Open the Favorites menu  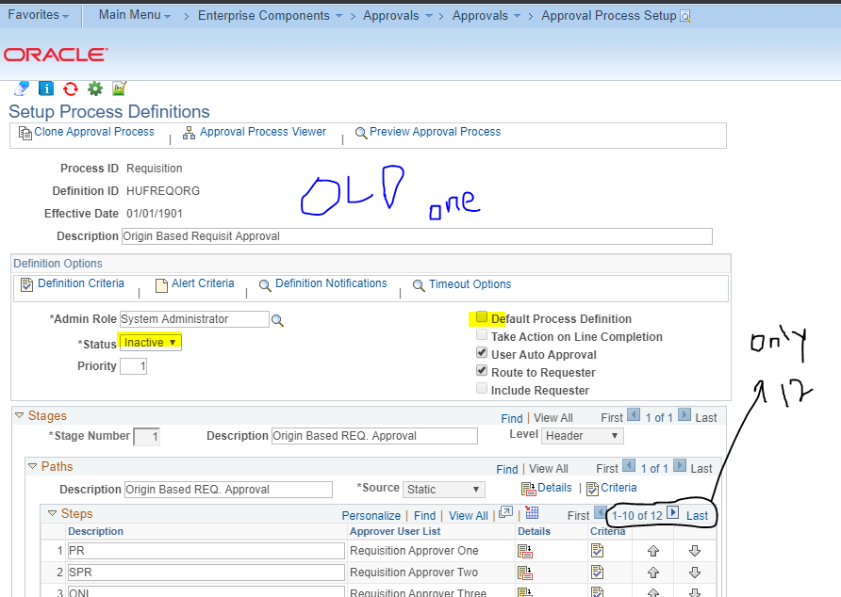pyautogui.click(x=33, y=14)
